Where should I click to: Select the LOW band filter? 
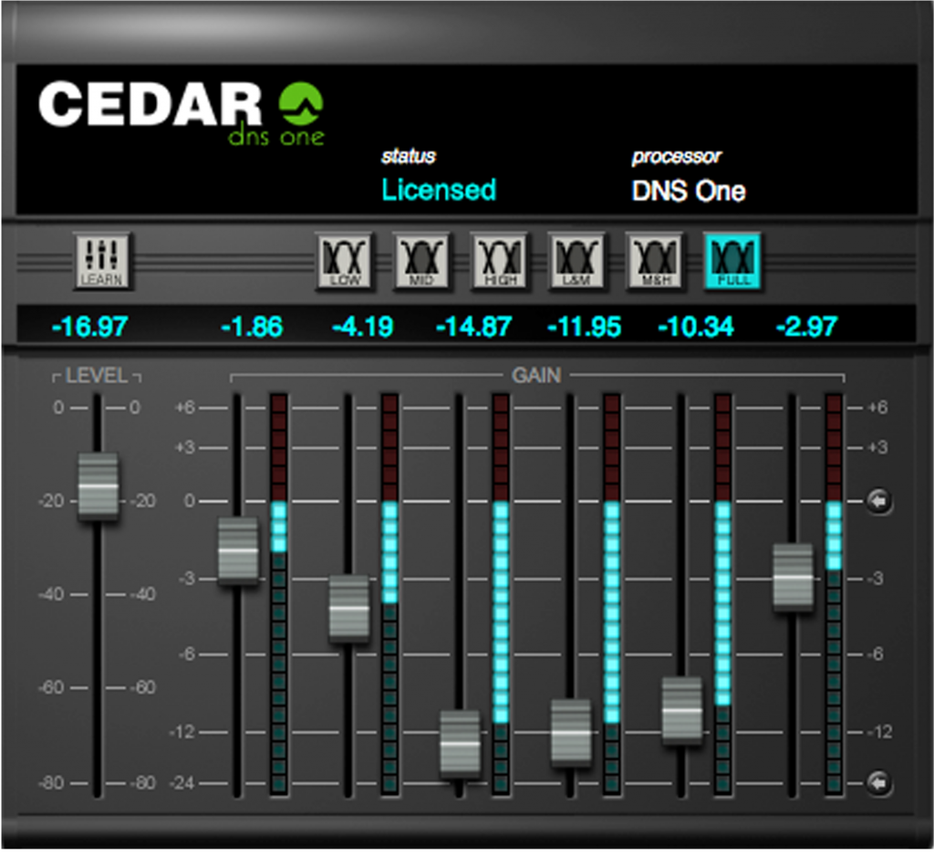coord(344,260)
